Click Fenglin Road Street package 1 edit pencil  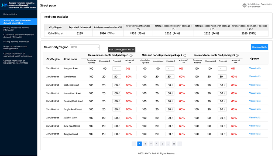[x=119, y=109]
